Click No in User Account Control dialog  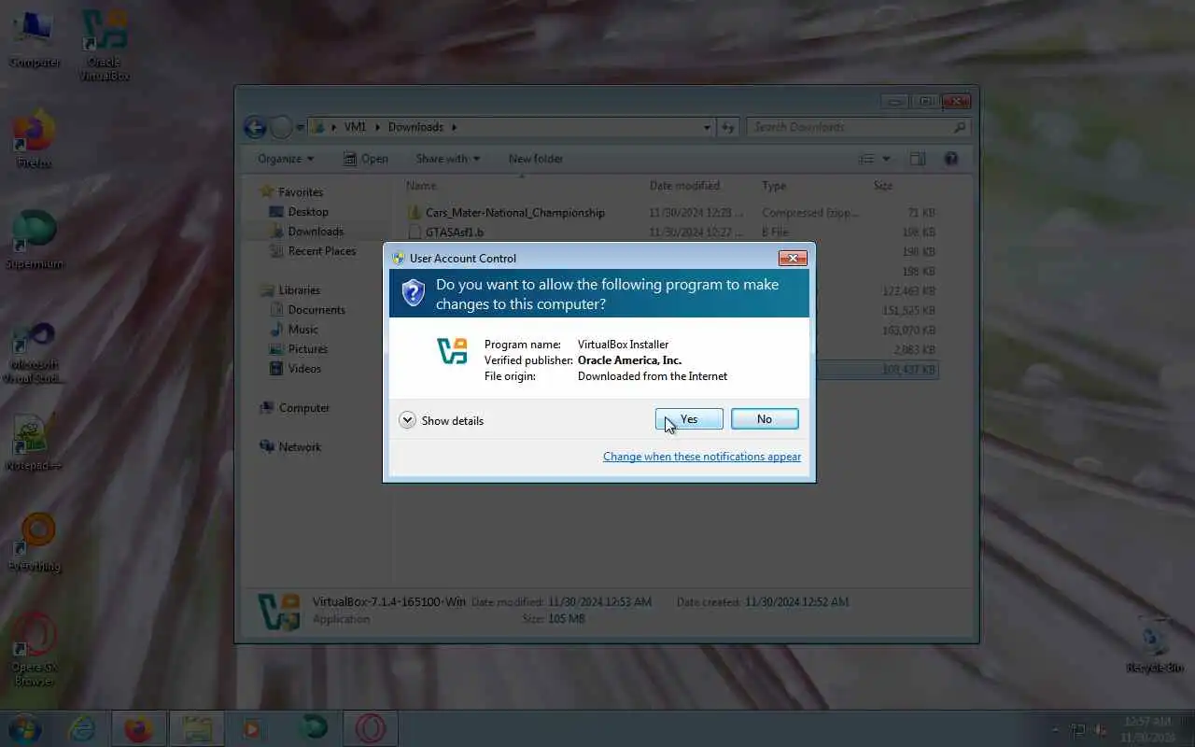[765, 419]
